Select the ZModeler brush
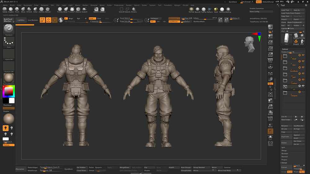 (48, 10)
